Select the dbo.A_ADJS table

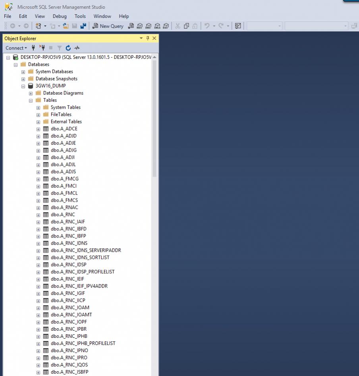[63, 171]
